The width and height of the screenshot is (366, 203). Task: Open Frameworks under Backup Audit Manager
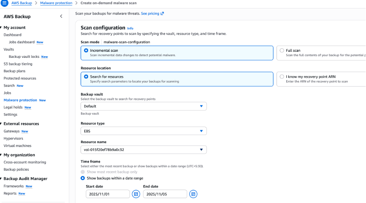13,186
